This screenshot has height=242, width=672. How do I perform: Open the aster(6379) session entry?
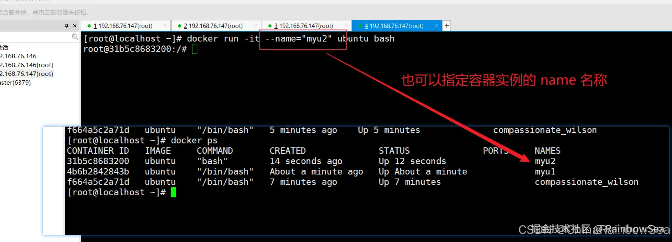15,83
